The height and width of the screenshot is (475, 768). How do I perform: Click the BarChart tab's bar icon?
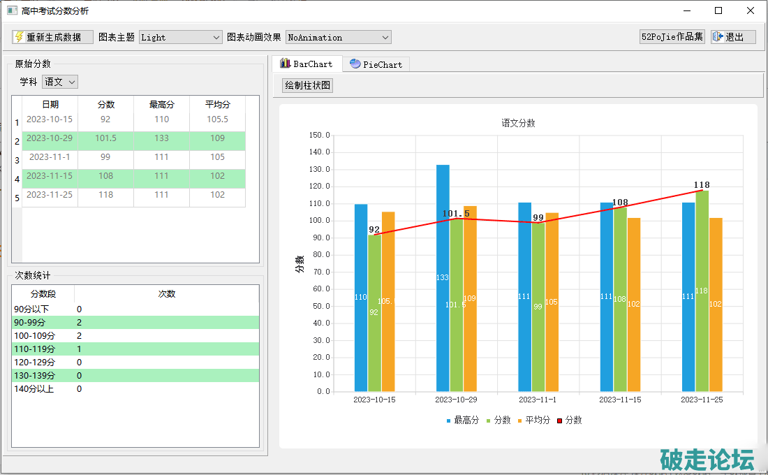pyautogui.click(x=285, y=64)
